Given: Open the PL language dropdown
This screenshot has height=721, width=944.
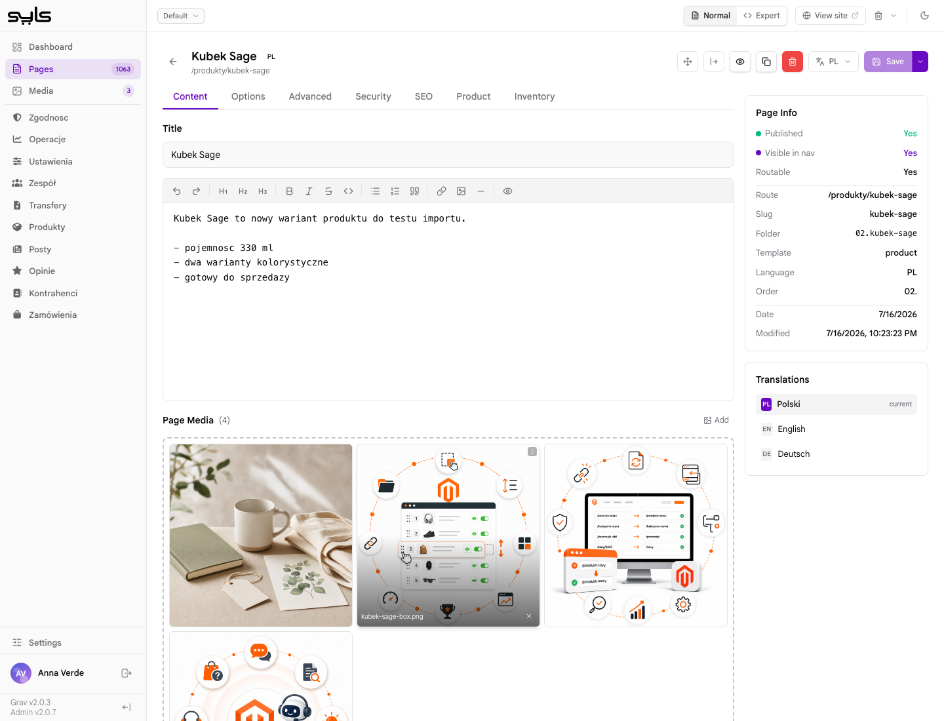Looking at the screenshot, I should [833, 62].
